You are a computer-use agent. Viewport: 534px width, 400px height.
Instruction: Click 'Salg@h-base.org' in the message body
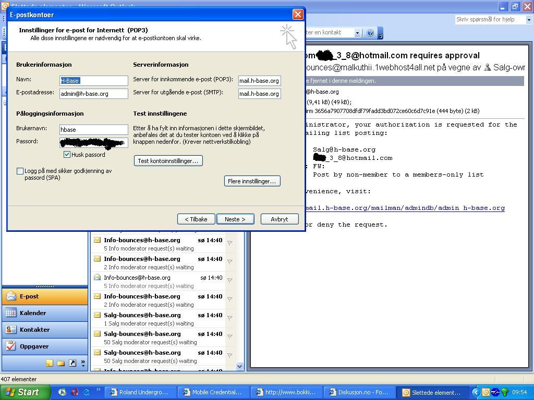coord(344,149)
